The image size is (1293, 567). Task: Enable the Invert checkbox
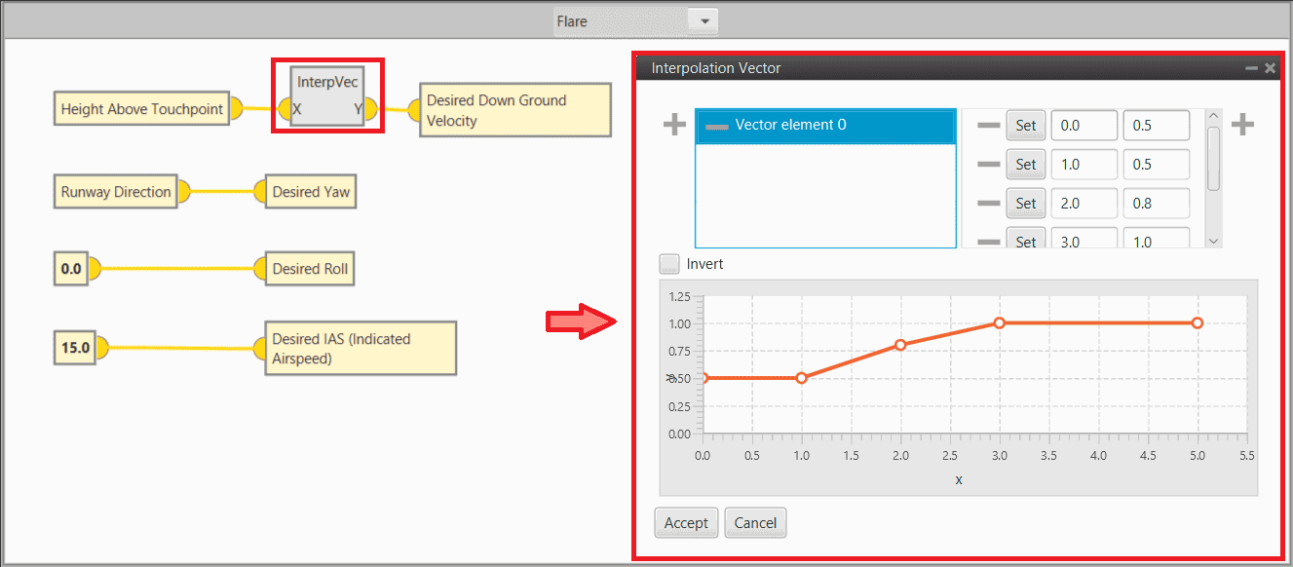(669, 264)
